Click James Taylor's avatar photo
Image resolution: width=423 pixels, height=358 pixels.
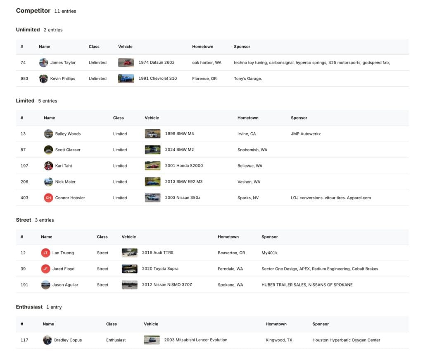tap(43, 63)
